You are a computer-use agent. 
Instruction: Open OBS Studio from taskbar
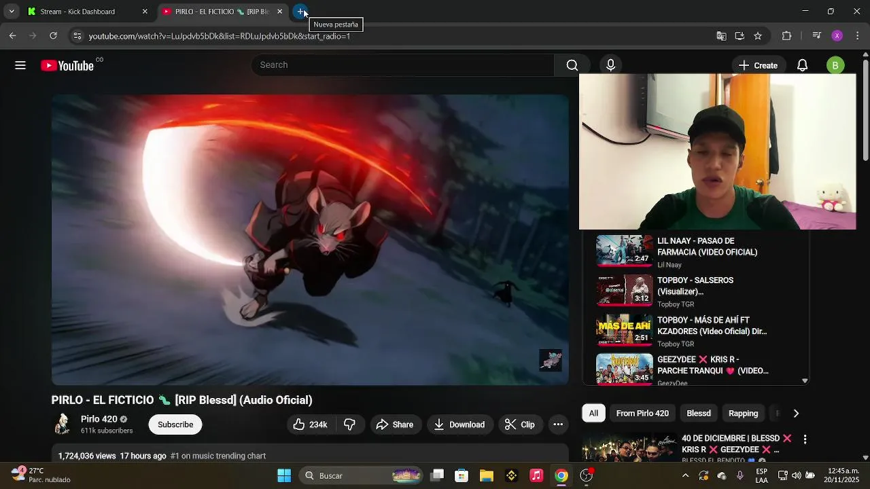587,475
